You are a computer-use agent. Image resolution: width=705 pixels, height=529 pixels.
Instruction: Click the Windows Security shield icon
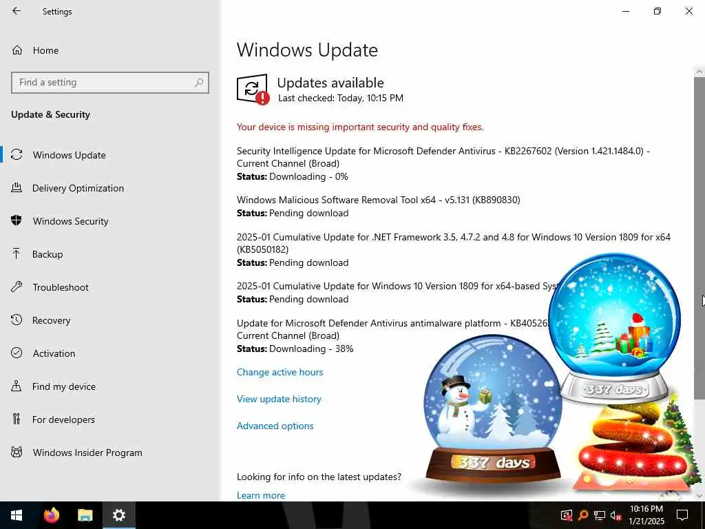tap(17, 220)
